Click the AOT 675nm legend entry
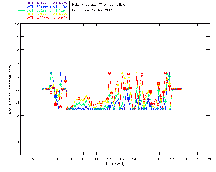216x172 pixels. [43, 10]
